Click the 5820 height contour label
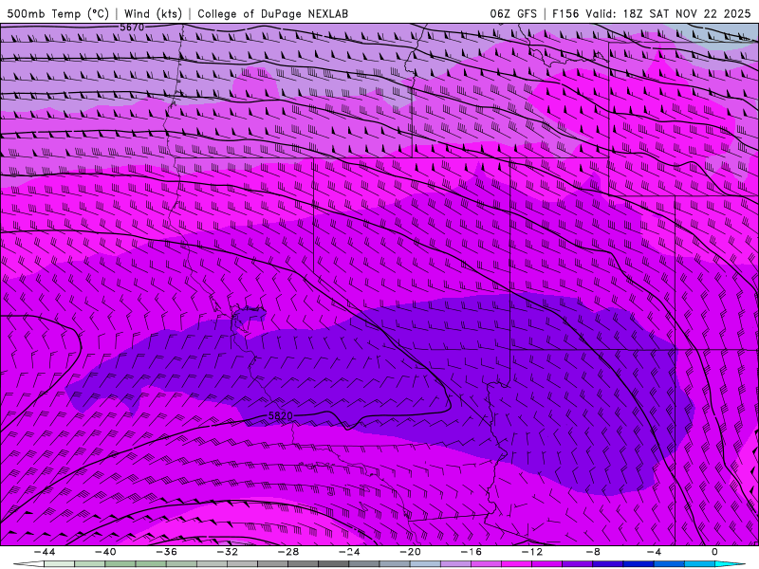This screenshot has width=759, height=569. pyautogui.click(x=280, y=415)
